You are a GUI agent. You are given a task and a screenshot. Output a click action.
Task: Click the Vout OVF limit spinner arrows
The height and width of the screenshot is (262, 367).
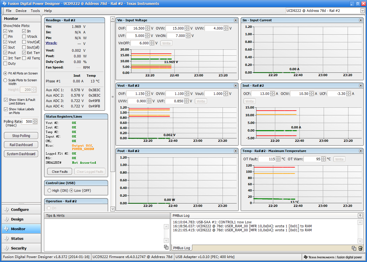coord(147,94)
